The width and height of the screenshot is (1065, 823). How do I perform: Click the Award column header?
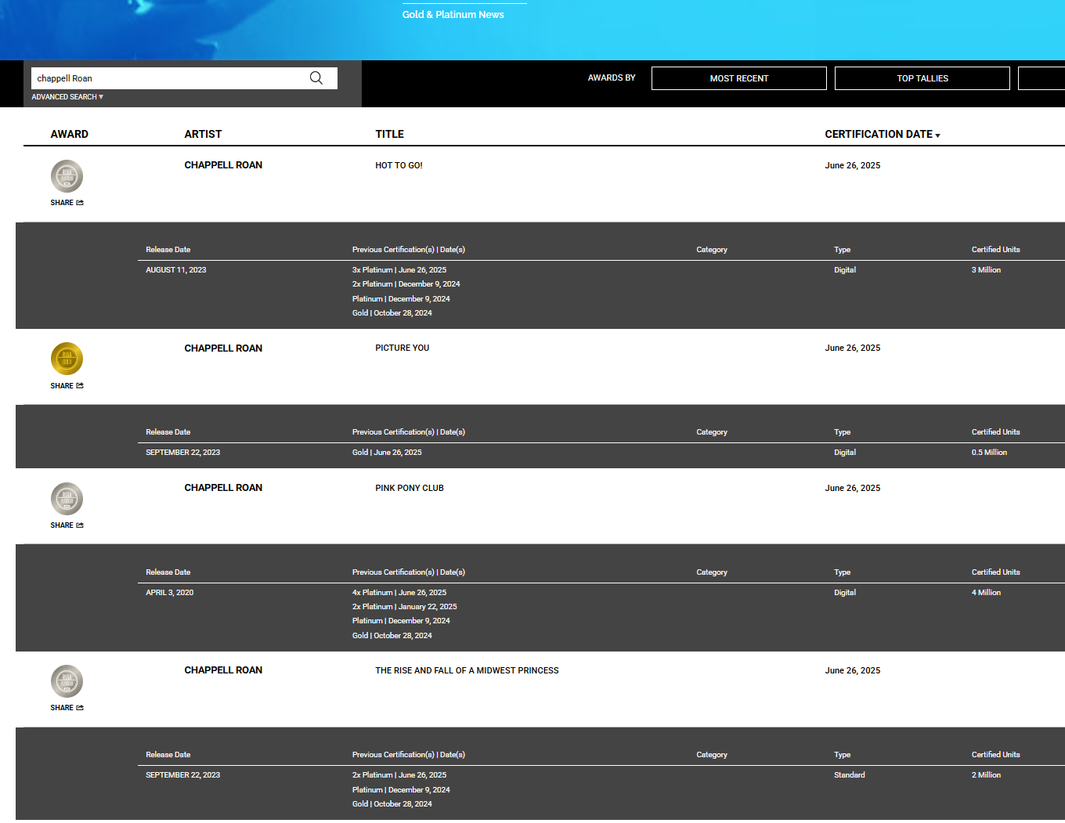[x=70, y=134]
